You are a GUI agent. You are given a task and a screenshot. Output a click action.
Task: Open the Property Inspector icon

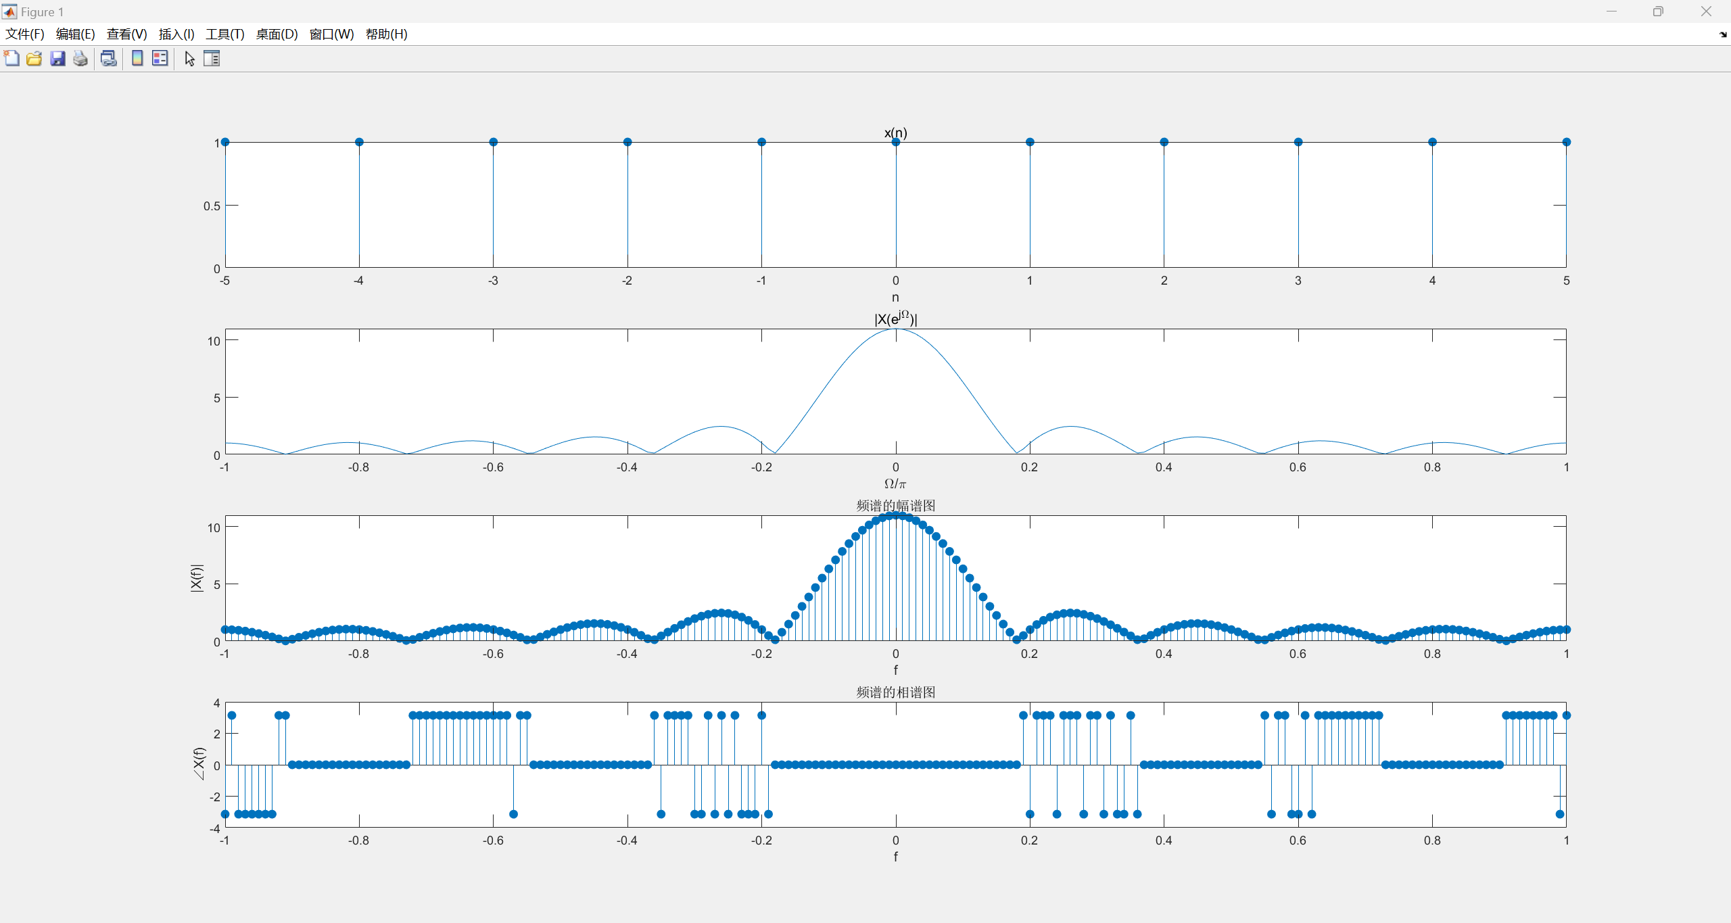(x=212, y=59)
